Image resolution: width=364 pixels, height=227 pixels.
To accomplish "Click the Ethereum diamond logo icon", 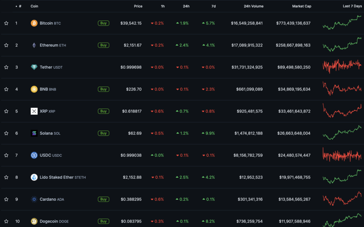I will tap(34, 45).
